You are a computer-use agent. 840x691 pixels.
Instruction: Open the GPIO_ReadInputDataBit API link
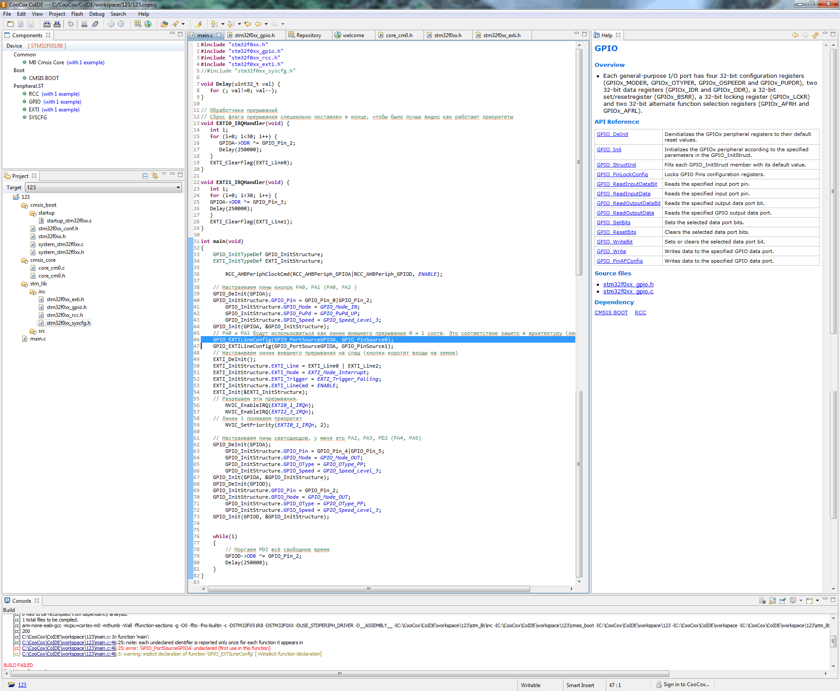tap(626, 184)
